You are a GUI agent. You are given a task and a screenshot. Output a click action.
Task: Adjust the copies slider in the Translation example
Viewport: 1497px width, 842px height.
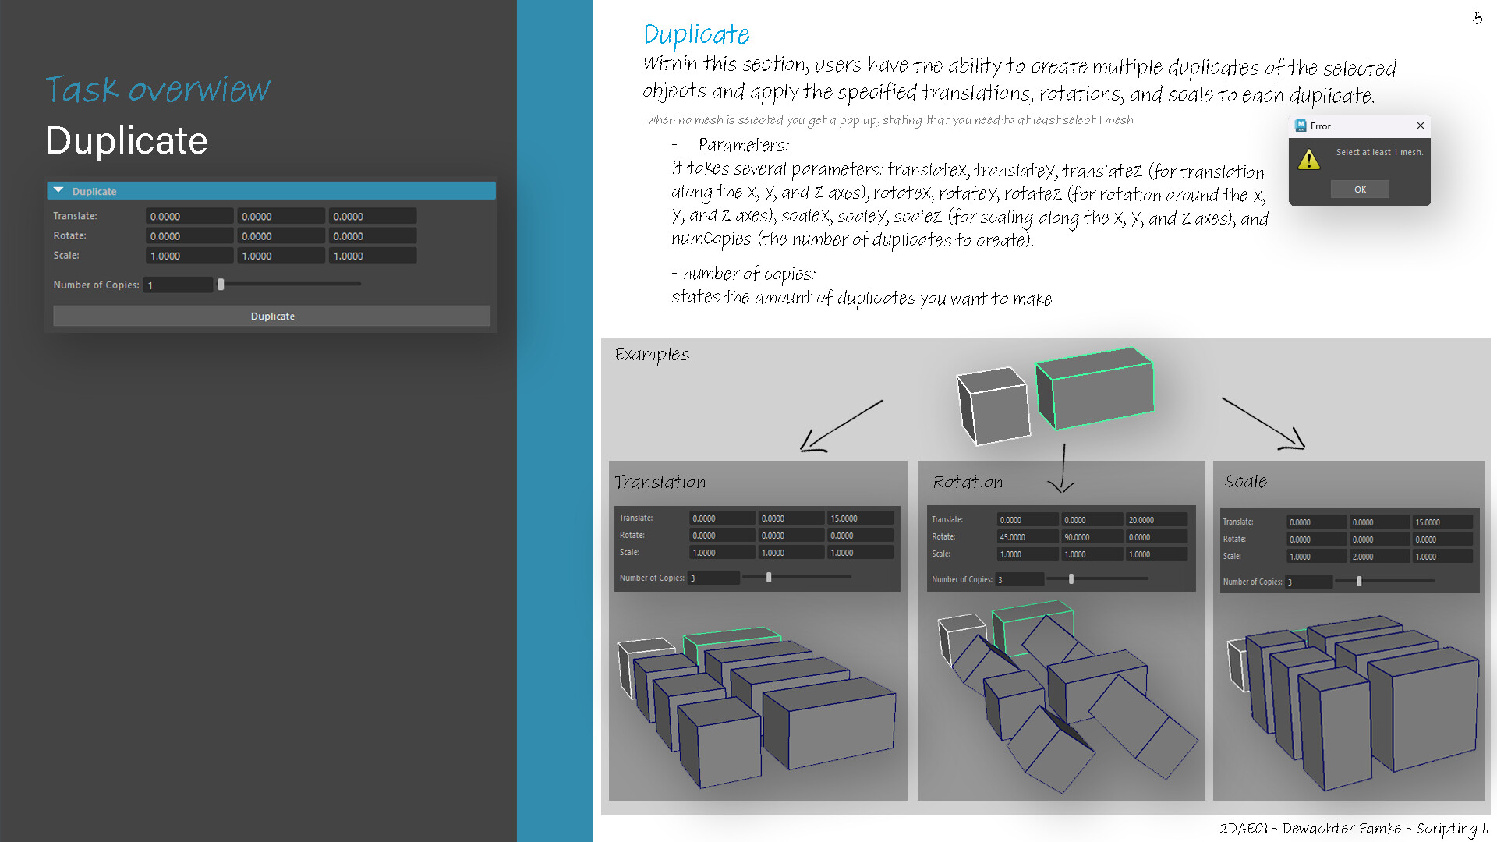(x=768, y=577)
